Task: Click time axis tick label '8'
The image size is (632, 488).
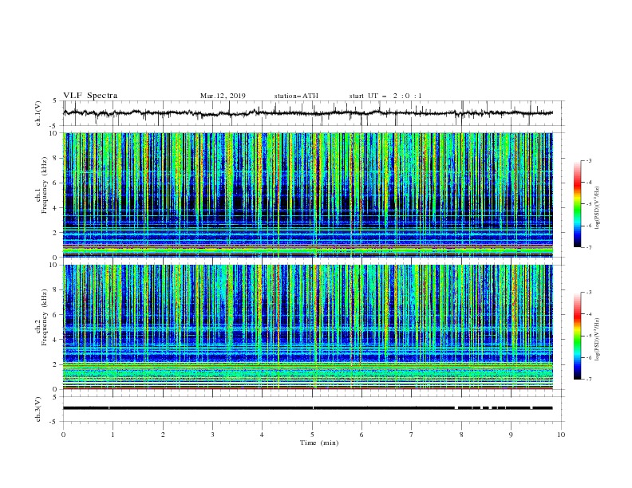Action: [461, 435]
